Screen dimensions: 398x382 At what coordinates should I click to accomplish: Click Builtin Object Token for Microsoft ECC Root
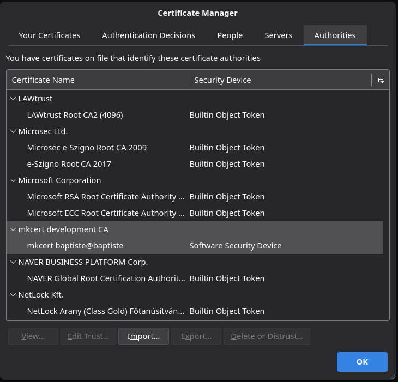pos(227,213)
